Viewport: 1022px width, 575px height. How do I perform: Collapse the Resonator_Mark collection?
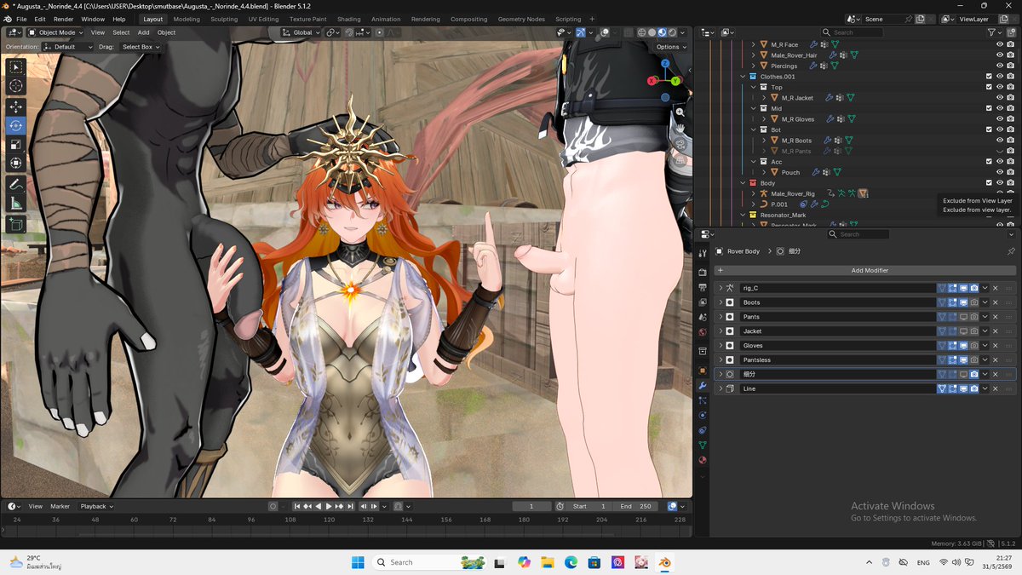(x=743, y=215)
